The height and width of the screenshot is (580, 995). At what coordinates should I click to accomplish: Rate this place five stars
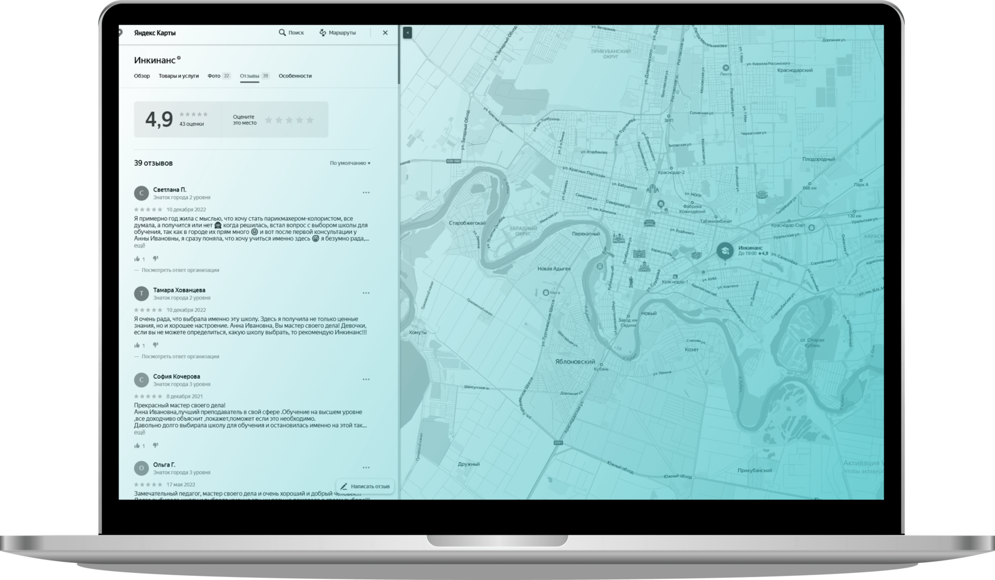point(310,120)
